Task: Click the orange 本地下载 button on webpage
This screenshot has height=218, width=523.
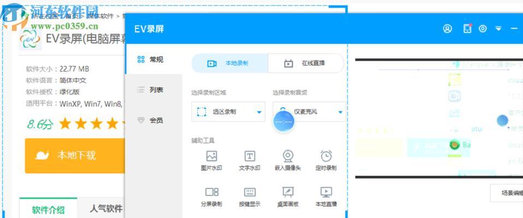Action: 75,155
